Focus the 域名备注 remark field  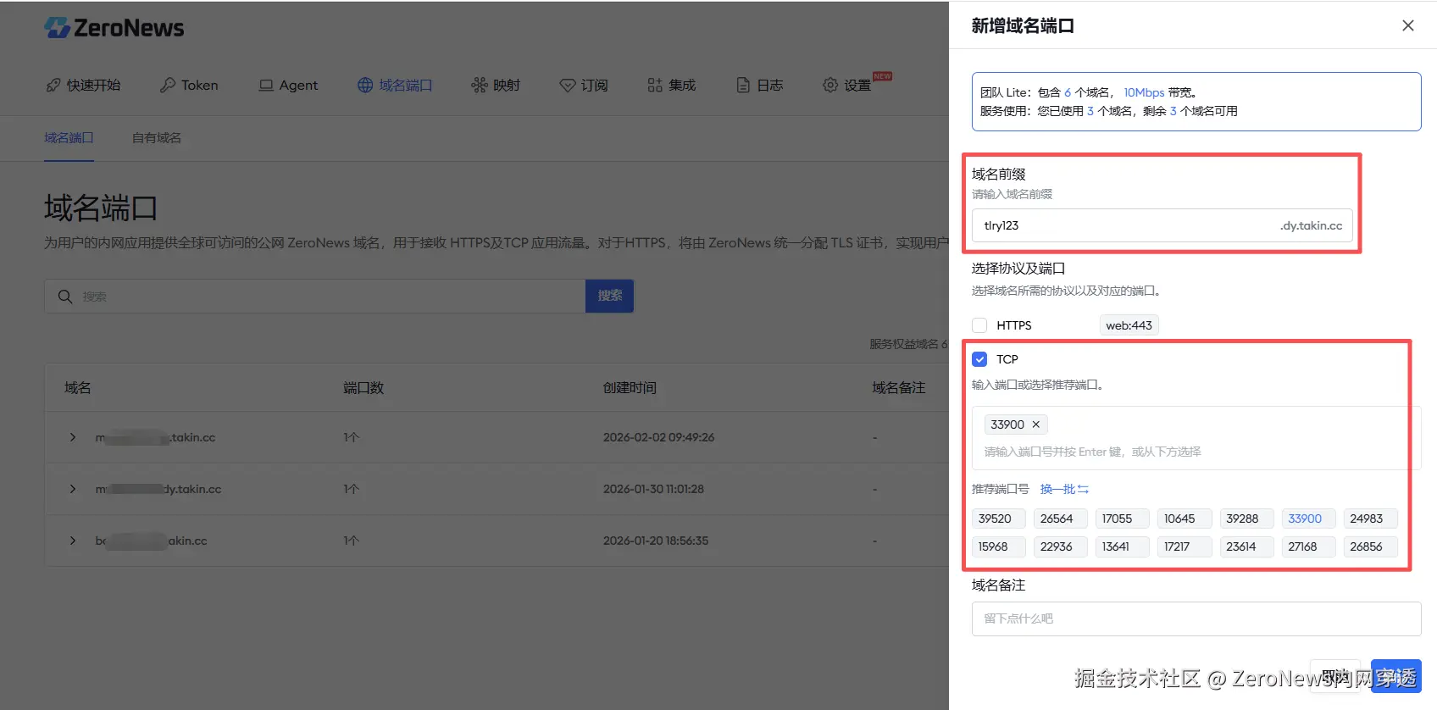1196,618
